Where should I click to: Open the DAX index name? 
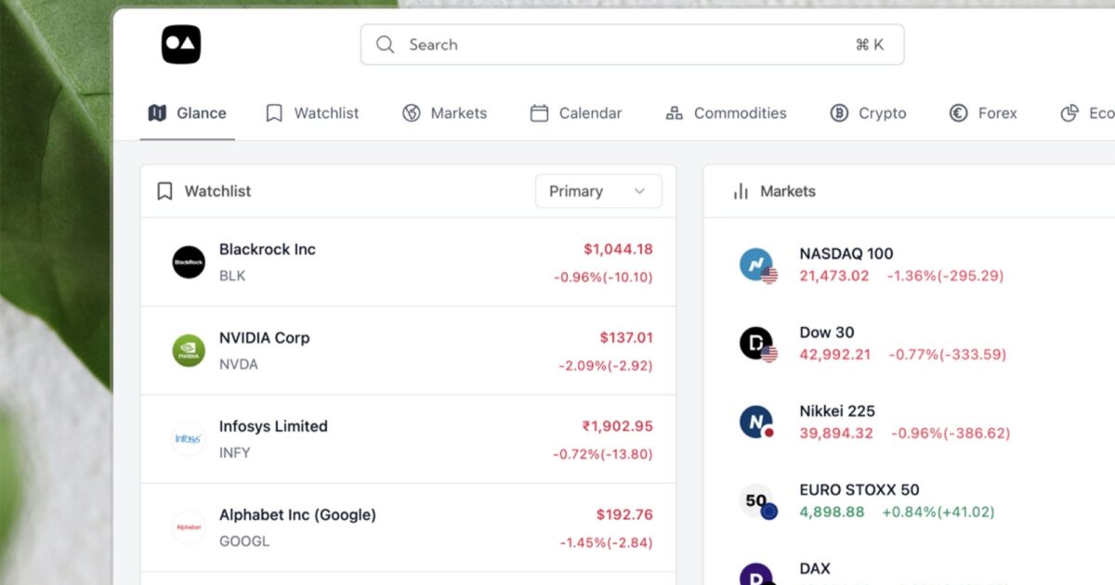coord(815,568)
